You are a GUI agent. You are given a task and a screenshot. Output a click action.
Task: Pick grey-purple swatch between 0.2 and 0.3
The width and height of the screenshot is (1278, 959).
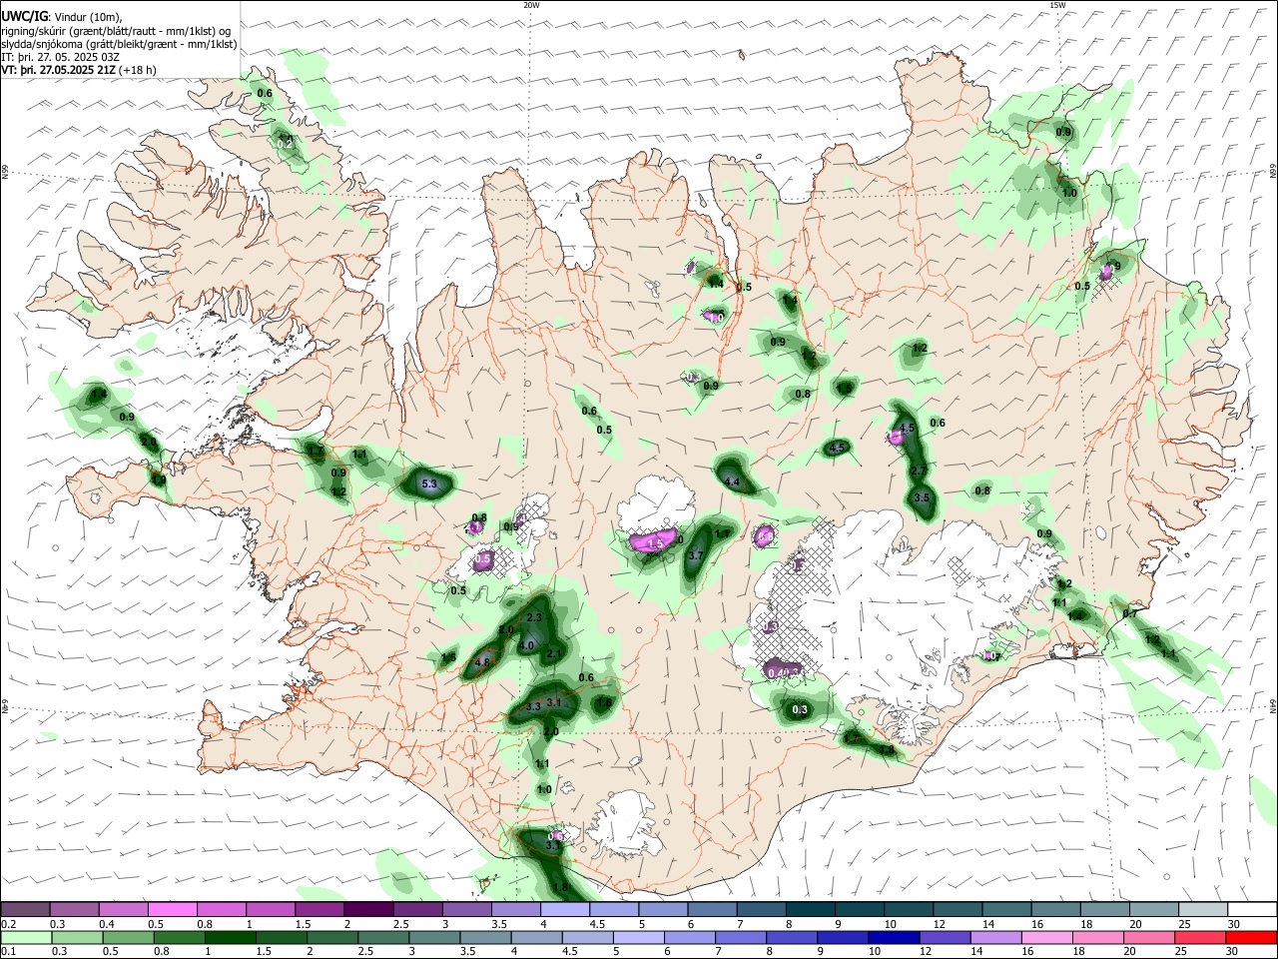tap(25, 909)
